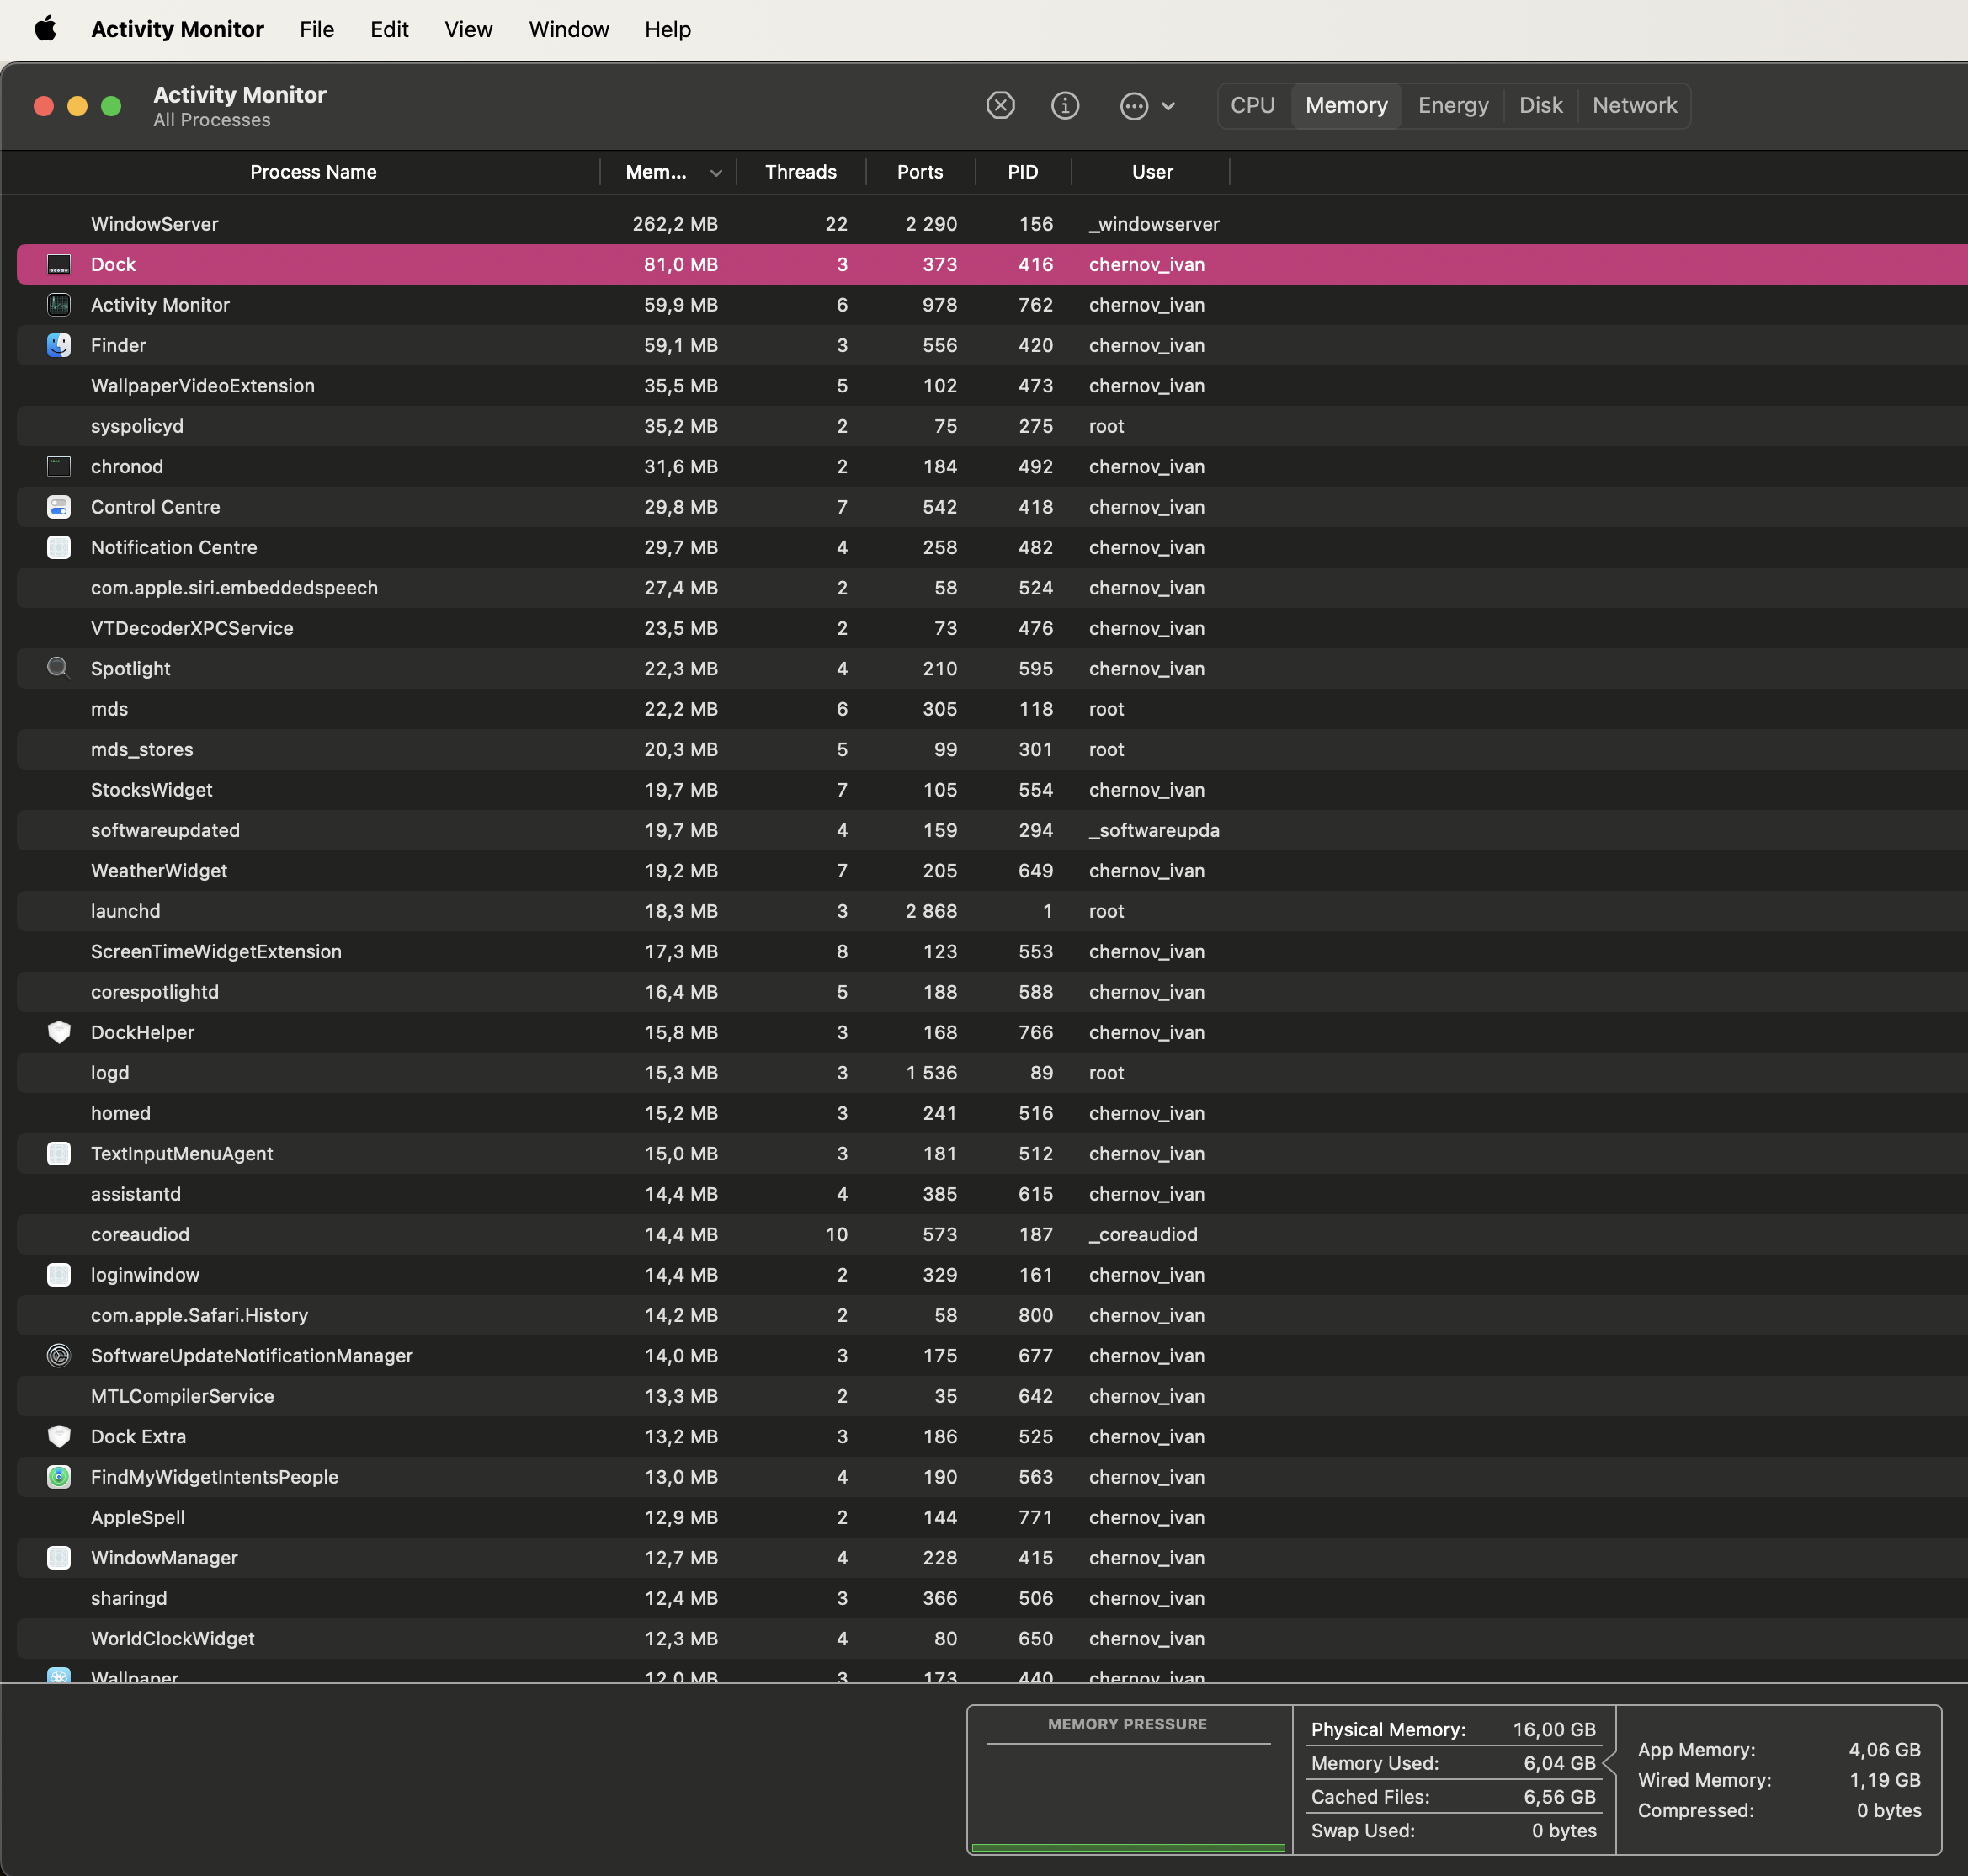1968x1876 pixels.
Task: Switch to the CPU tab
Action: pyautogui.click(x=1253, y=105)
